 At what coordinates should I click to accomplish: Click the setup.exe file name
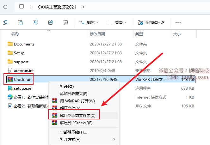(x=23, y=88)
